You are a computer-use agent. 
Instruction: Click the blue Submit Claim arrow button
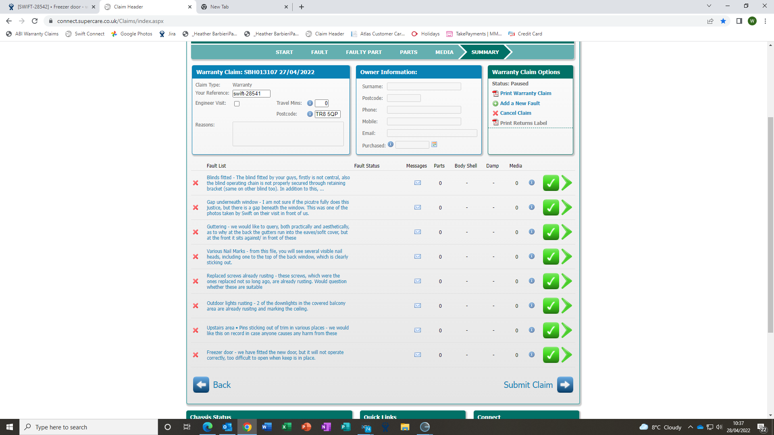tap(565, 385)
